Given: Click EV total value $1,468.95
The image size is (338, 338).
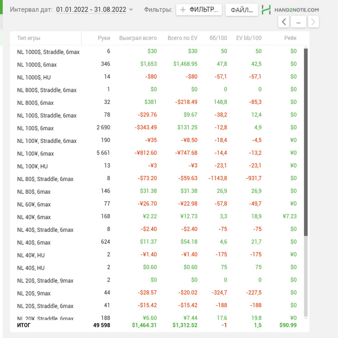Looking at the screenshot, I should [x=185, y=64].
